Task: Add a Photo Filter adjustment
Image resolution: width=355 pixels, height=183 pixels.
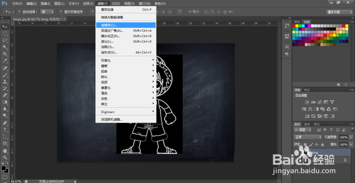Action: pos(323,109)
